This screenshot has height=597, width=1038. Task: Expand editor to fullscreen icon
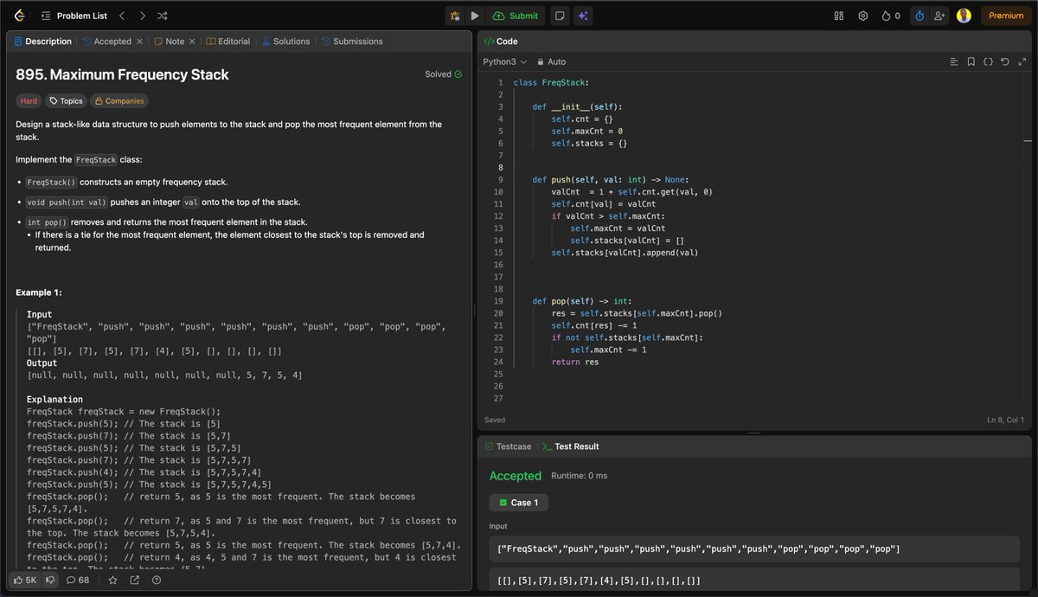pos(1021,61)
